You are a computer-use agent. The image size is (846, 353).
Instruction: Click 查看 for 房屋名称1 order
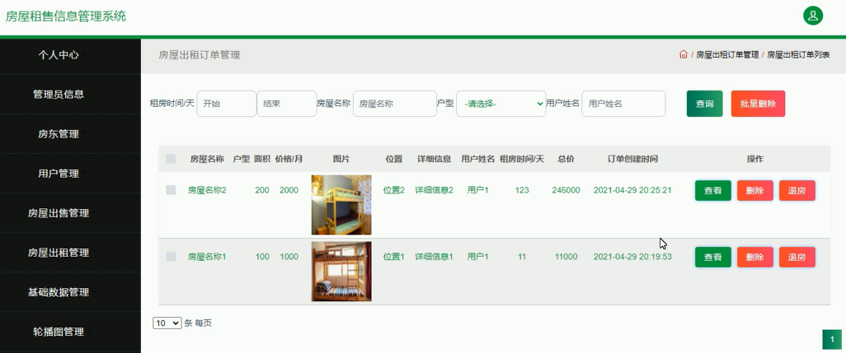[713, 258]
